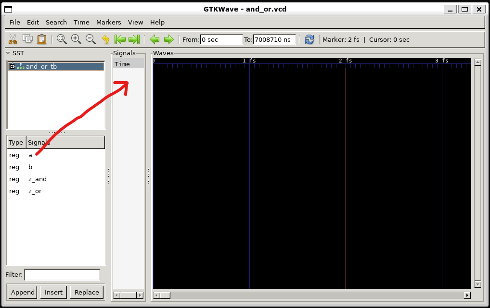Viewport: 490px width, 308px height.
Task: Select signal b in the signal list
Action: pyautogui.click(x=56, y=167)
